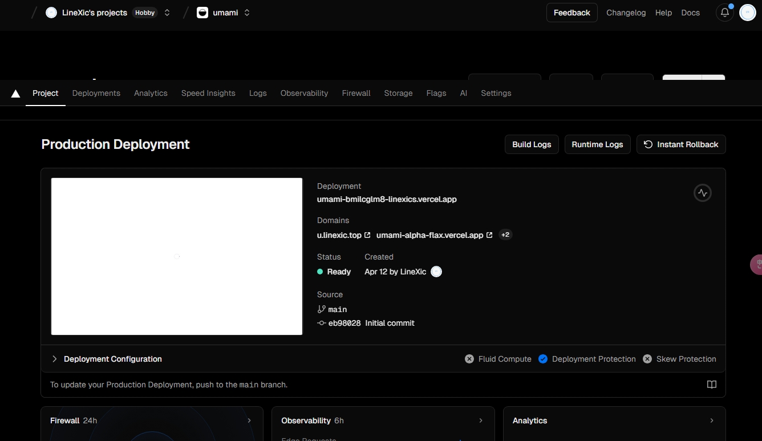Click the umami project name

tap(225, 13)
